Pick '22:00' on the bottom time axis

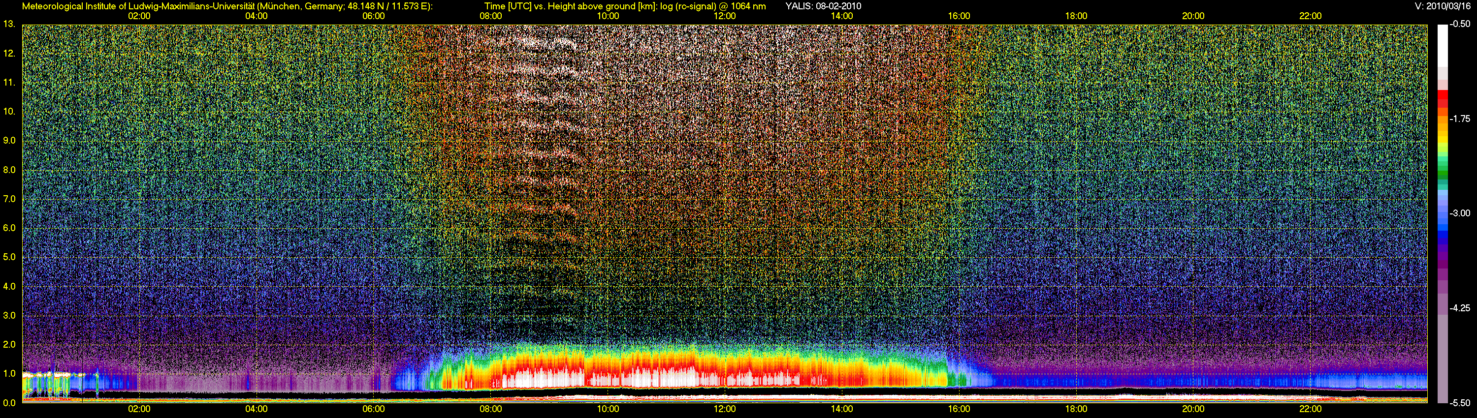(1310, 409)
